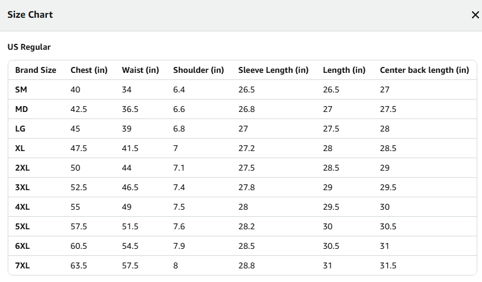Select the 6XL size row label

[x=22, y=246]
